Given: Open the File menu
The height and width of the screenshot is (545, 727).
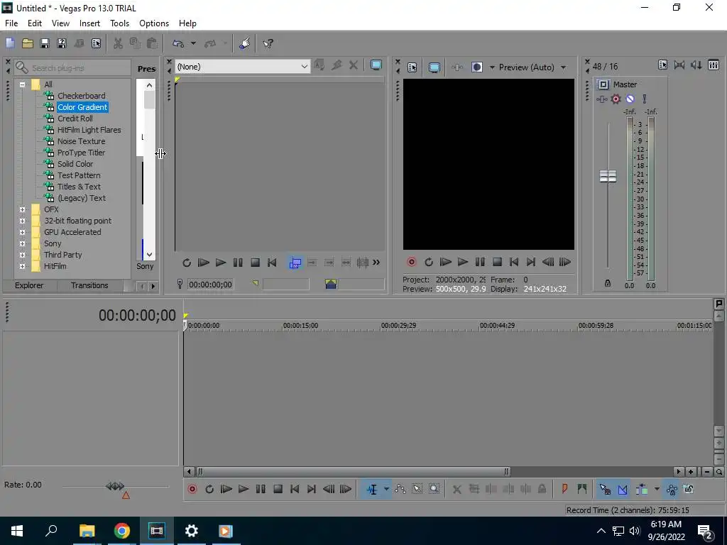Looking at the screenshot, I should (11, 23).
